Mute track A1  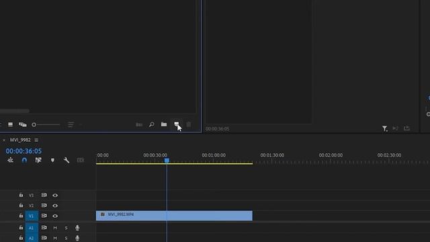click(x=55, y=228)
